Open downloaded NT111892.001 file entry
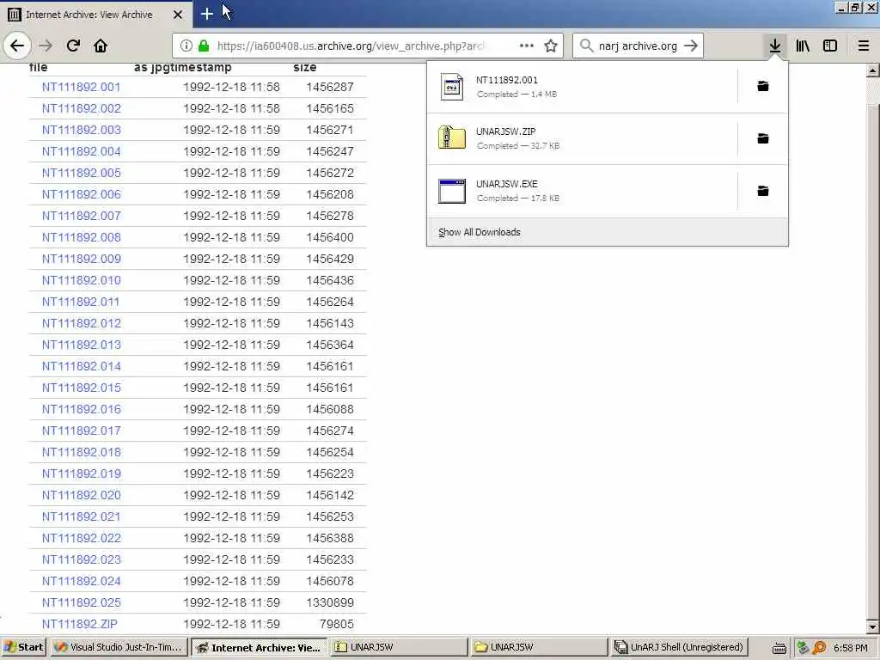This screenshot has width=880, height=660. (582, 87)
